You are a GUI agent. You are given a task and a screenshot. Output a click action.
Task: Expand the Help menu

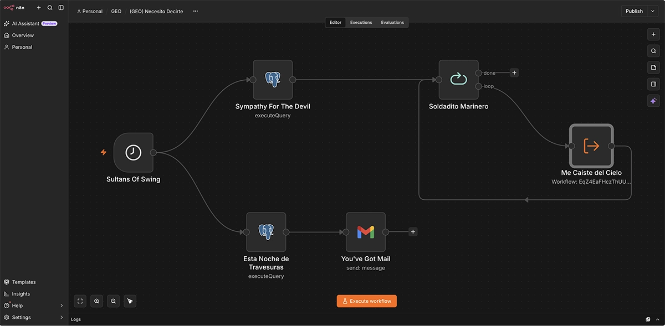34,306
